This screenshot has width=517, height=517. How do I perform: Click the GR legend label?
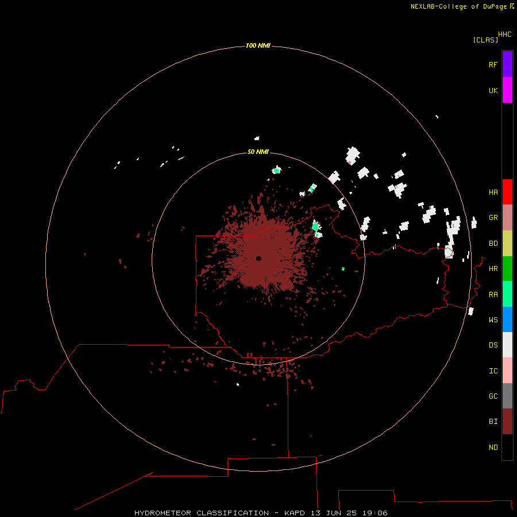(x=493, y=218)
